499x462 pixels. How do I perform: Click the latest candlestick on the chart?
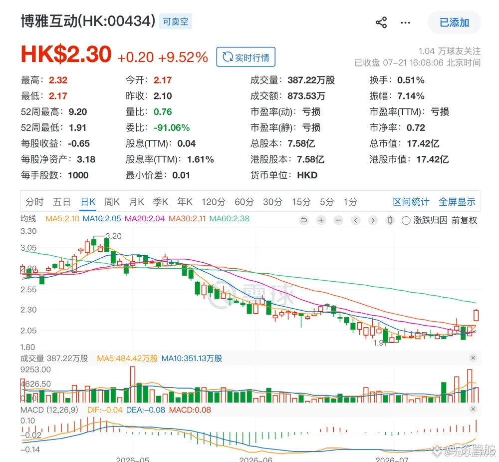[476, 315]
